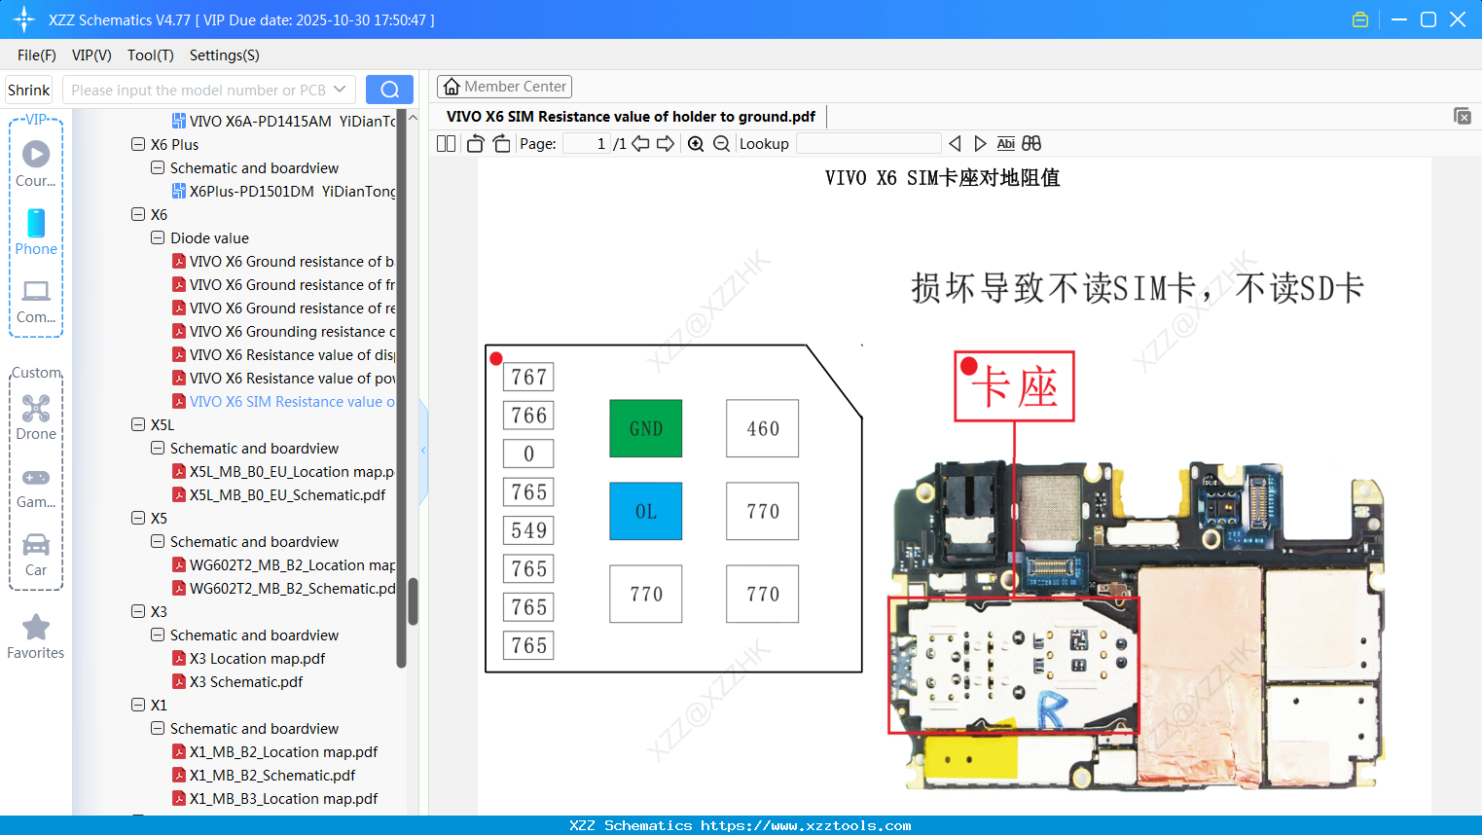Select the Phone category in the sidebar

[35, 234]
